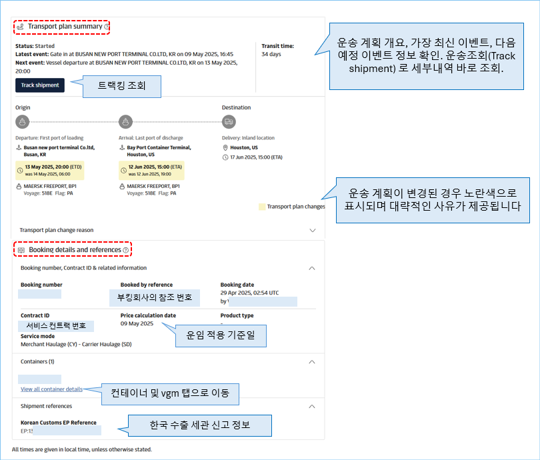The width and height of the screenshot is (540, 460).
Task: Collapse Booking number, Contract ID section
Action: point(312,268)
